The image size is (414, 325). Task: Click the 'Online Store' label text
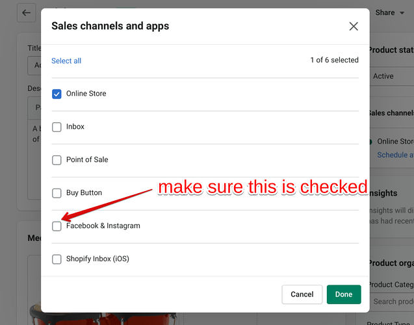coord(86,94)
